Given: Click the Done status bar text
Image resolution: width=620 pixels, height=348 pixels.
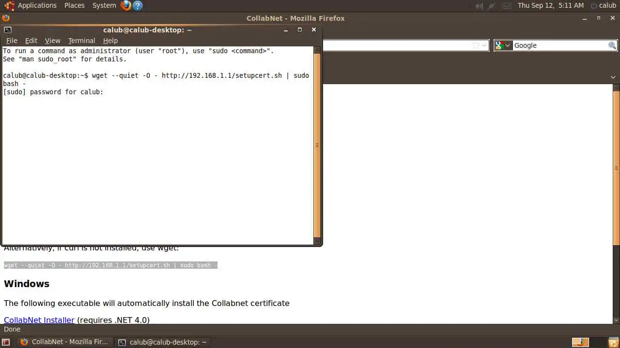Looking at the screenshot, I should tap(12, 329).
